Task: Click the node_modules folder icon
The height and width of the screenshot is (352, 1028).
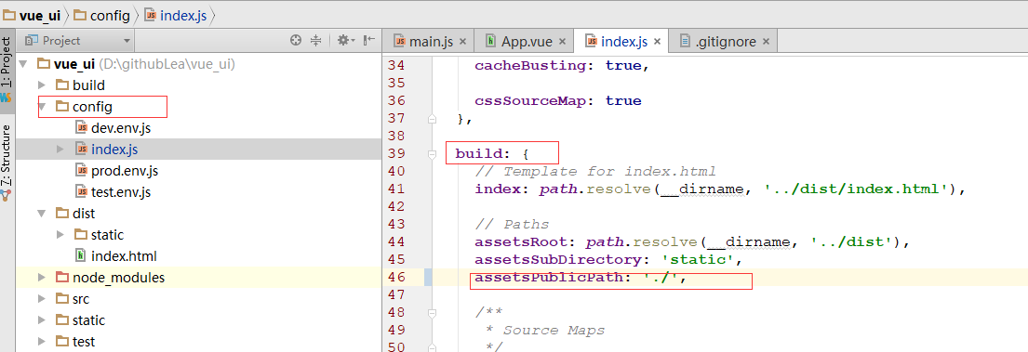Action: [61, 278]
